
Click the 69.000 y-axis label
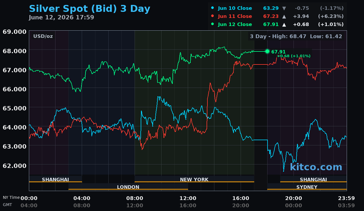14,32
